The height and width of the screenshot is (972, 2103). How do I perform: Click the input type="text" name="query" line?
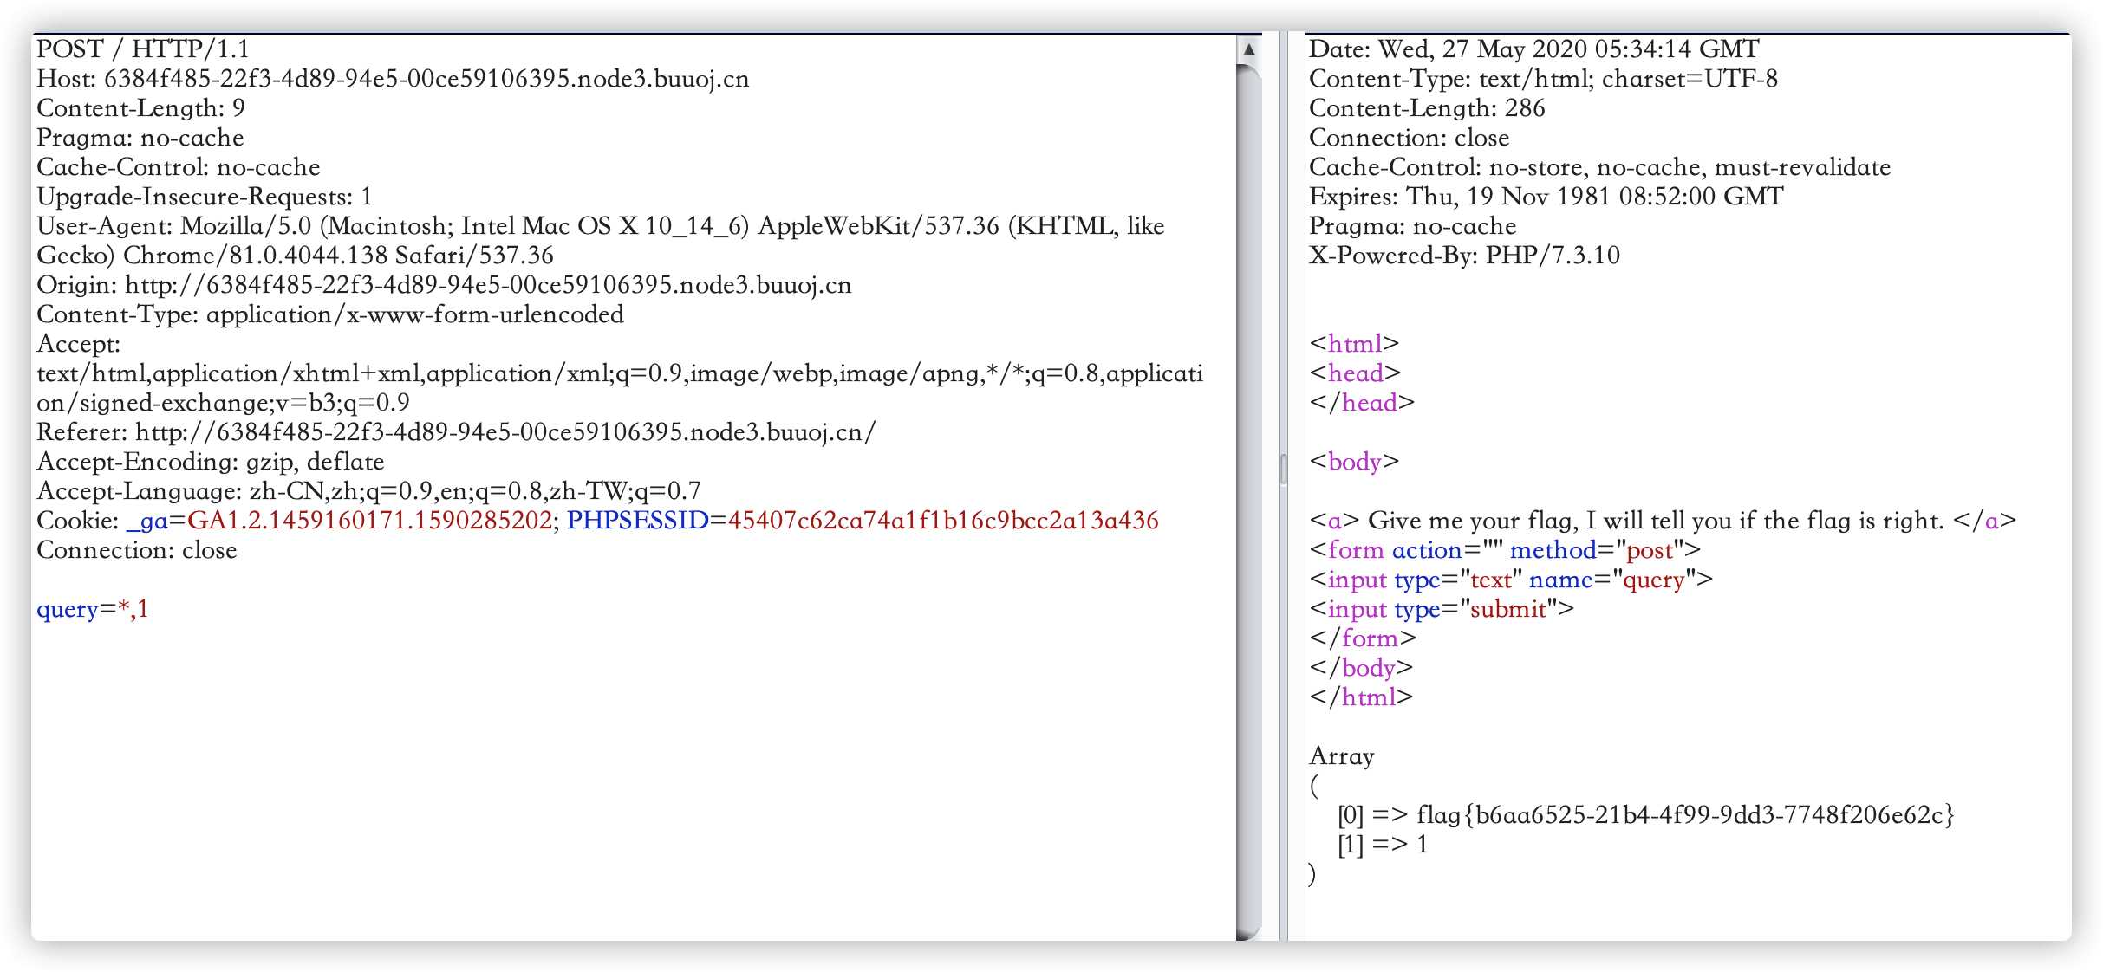(1511, 580)
